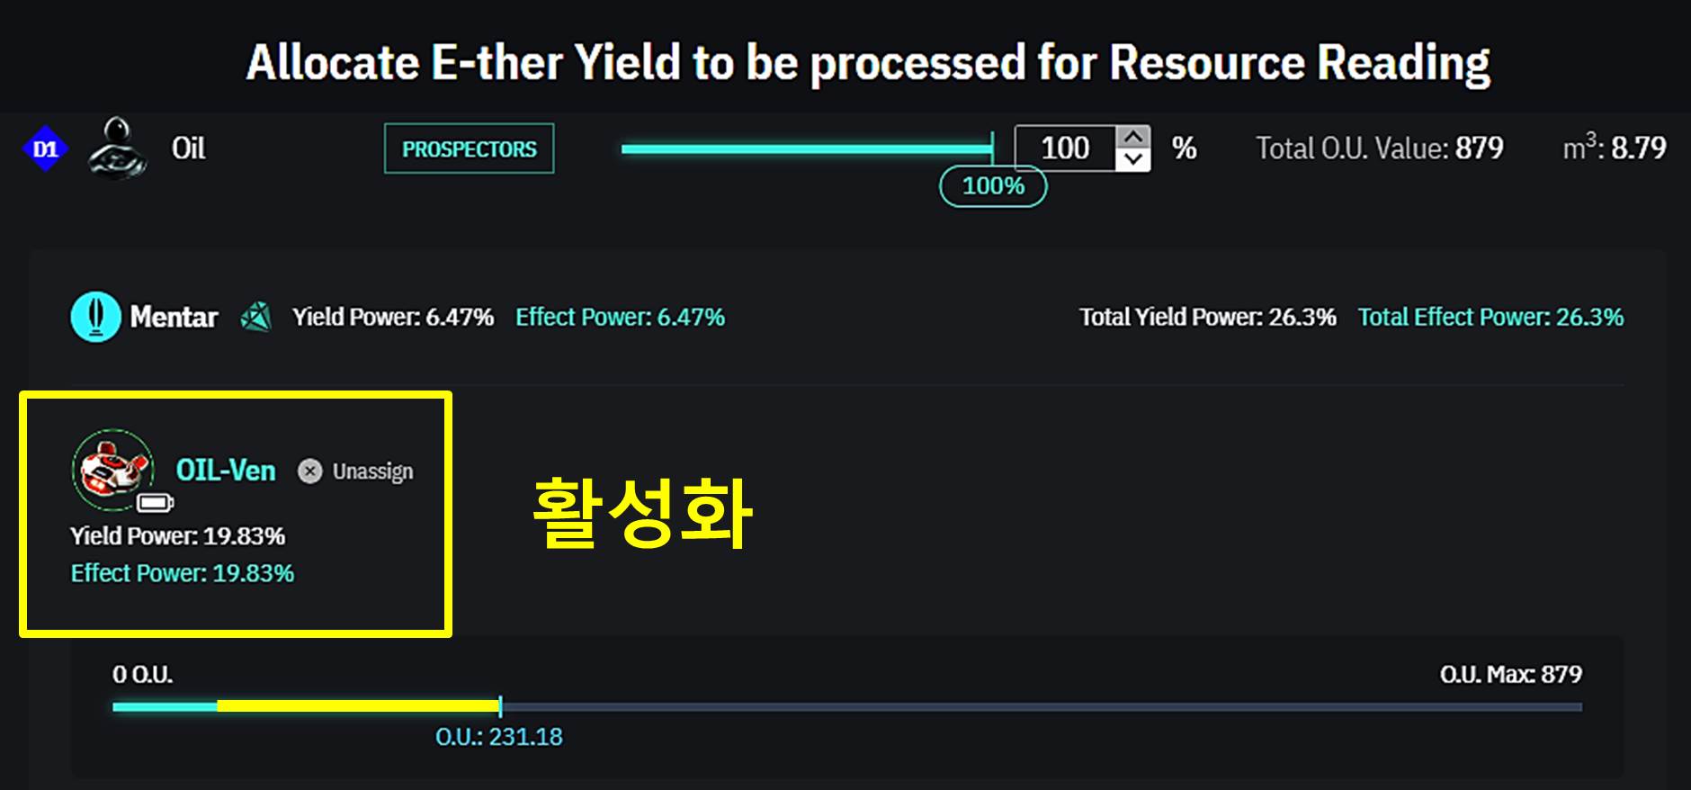This screenshot has width=1691, height=790.
Task: Increase allocation percent with up arrow
Action: click(1133, 138)
